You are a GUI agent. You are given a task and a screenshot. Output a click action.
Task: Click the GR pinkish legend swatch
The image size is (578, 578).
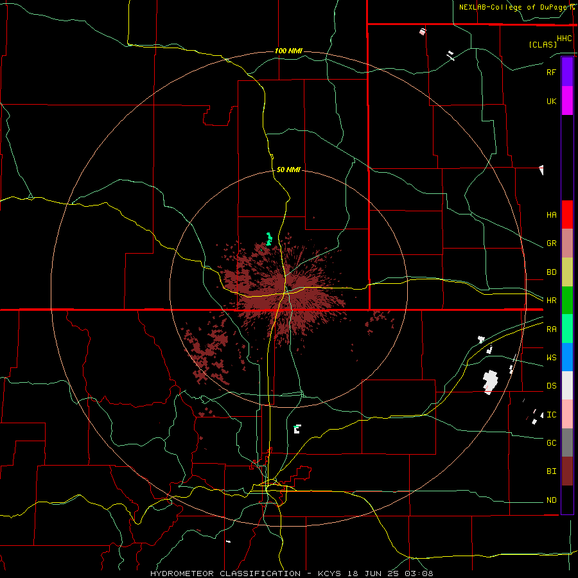(567, 243)
